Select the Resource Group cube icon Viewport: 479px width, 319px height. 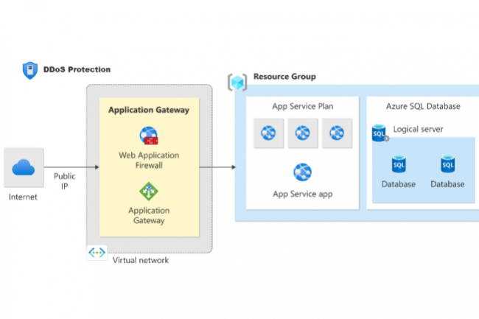pyautogui.click(x=237, y=81)
